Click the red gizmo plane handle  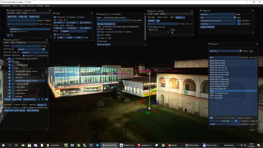point(143,101)
